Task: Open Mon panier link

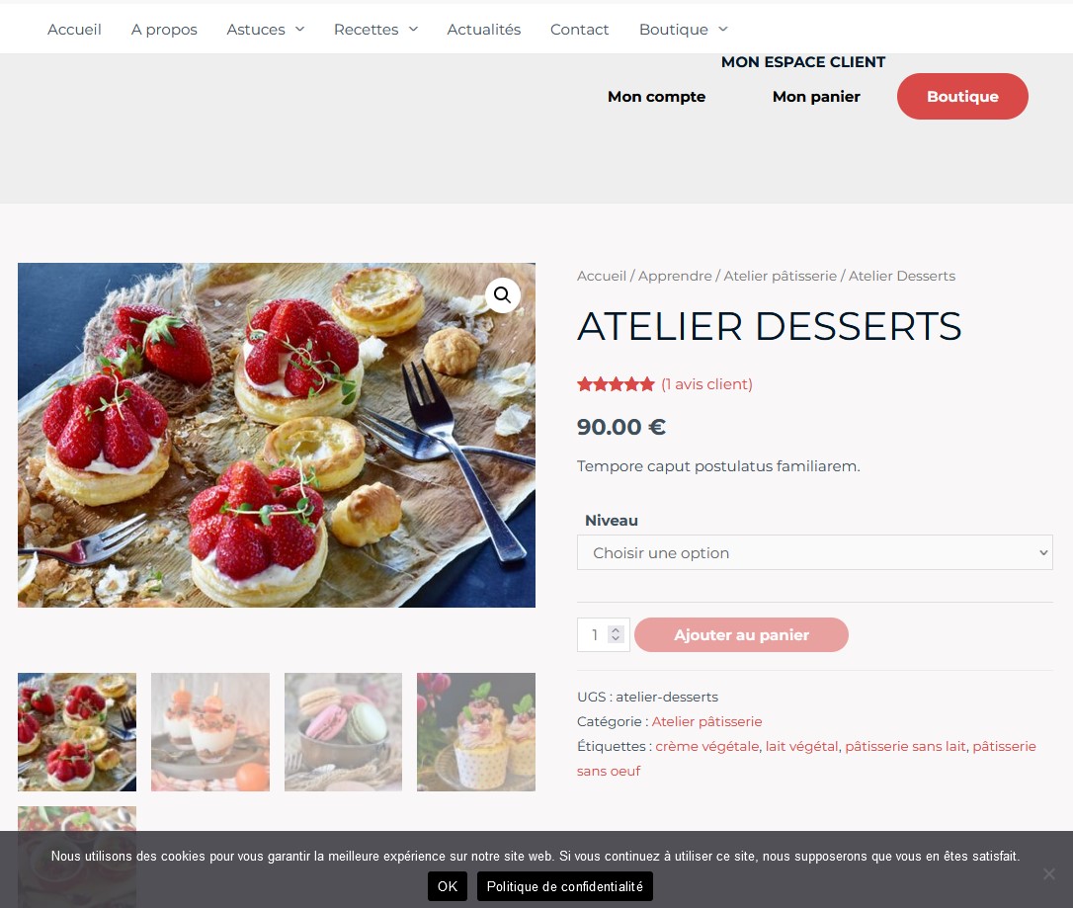Action: (x=816, y=97)
